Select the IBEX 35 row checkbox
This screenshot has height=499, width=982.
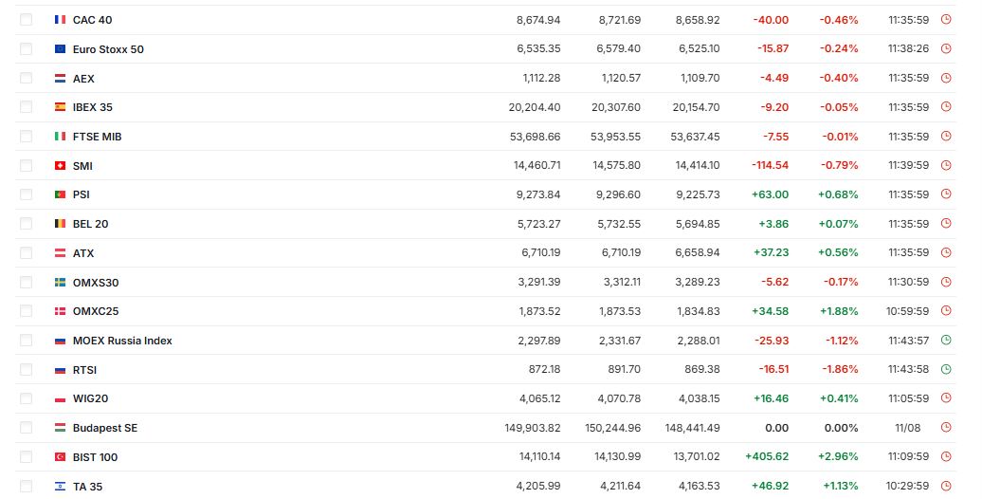pyautogui.click(x=26, y=107)
